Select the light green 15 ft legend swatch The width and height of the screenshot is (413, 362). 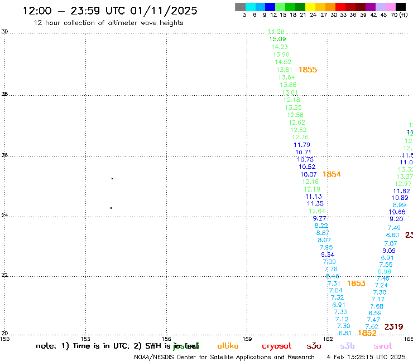(280, 7)
